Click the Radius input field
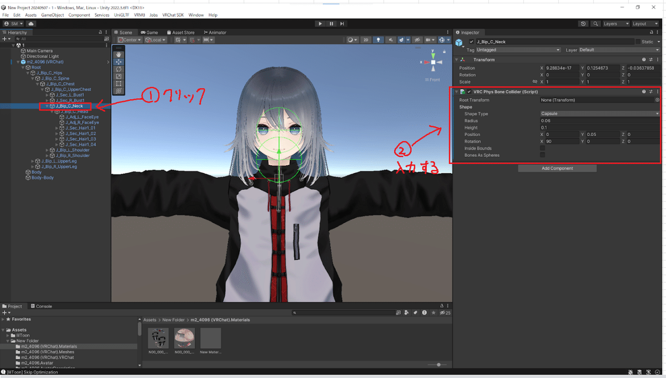The width and height of the screenshot is (666, 378). (x=600, y=121)
